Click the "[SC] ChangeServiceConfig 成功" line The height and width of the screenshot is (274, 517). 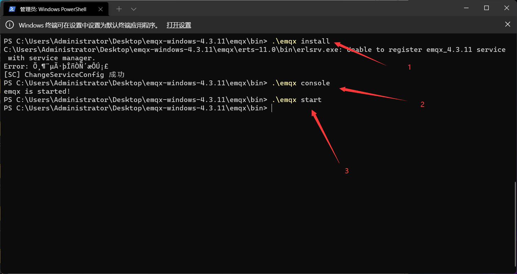(x=64, y=75)
